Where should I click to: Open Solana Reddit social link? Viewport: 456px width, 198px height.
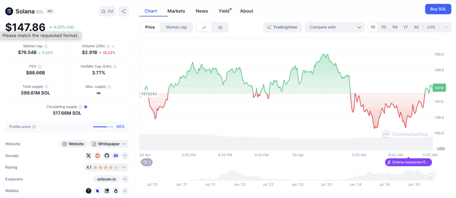(98, 156)
